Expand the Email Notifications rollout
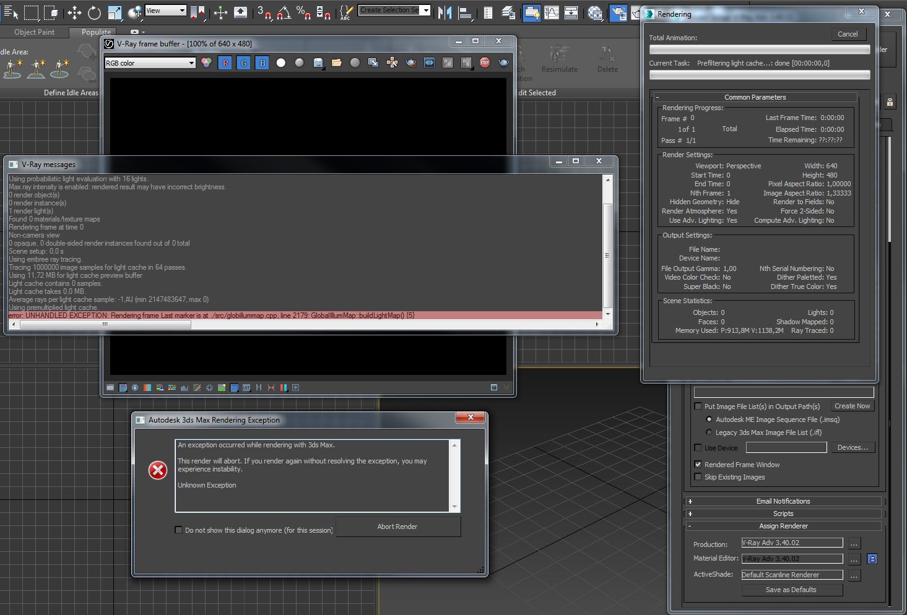 point(783,501)
